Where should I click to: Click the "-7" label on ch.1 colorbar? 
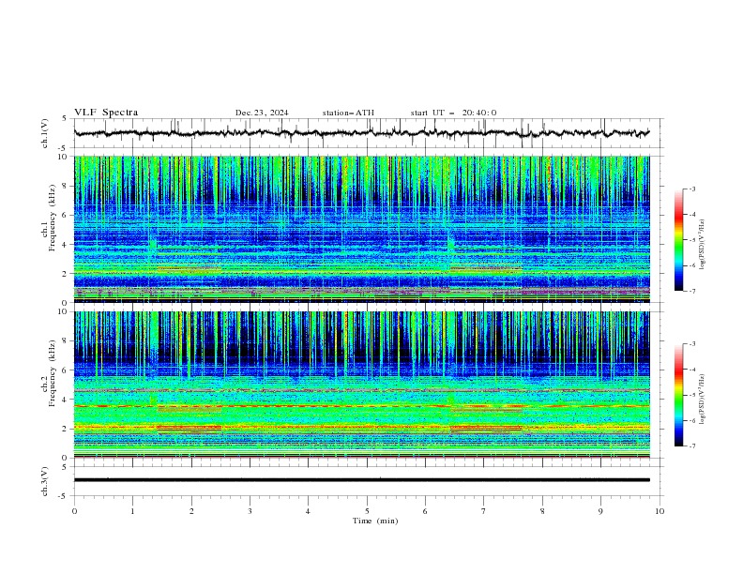tap(692, 291)
